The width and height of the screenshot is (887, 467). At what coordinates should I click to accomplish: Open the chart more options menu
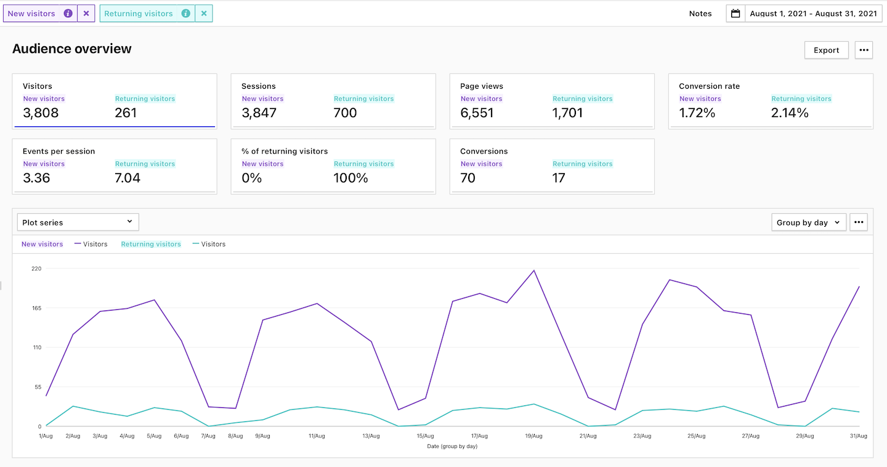pyautogui.click(x=859, y=222)
